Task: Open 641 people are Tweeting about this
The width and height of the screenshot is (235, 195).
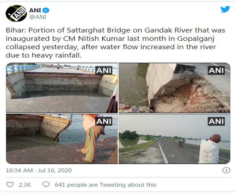Action: coord(106,185)
